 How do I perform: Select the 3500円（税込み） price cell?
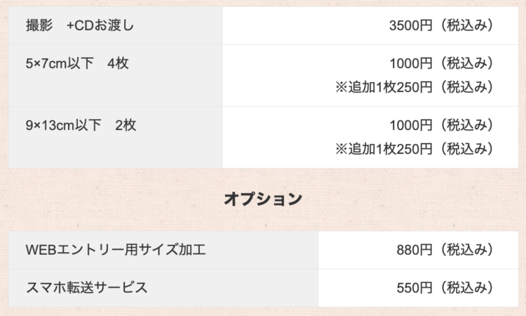[370, 25]
